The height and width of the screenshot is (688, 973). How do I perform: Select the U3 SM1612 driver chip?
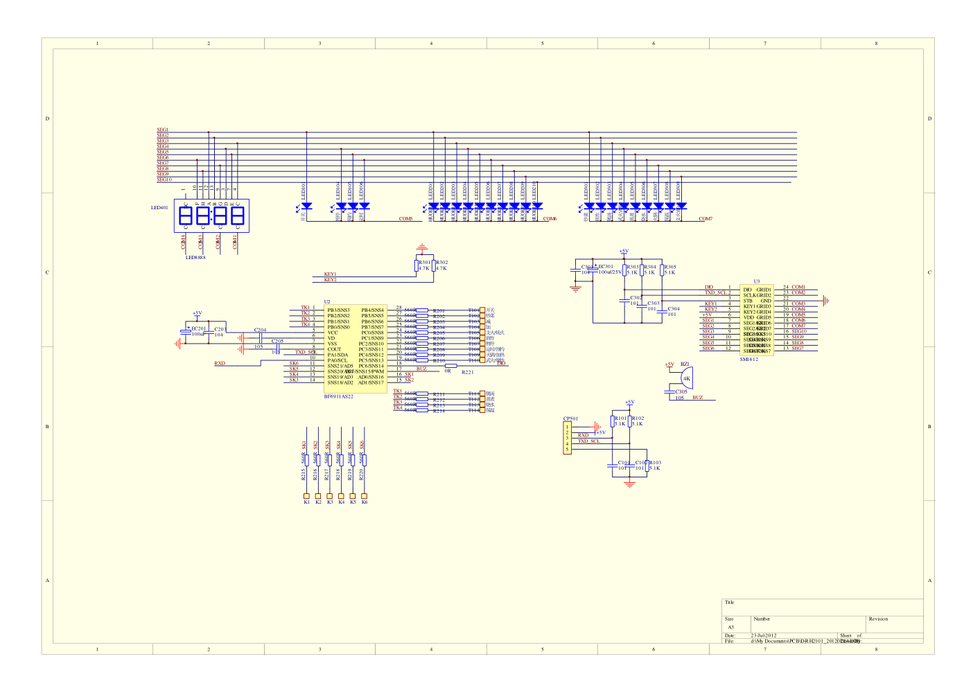[x=756, y=320]
